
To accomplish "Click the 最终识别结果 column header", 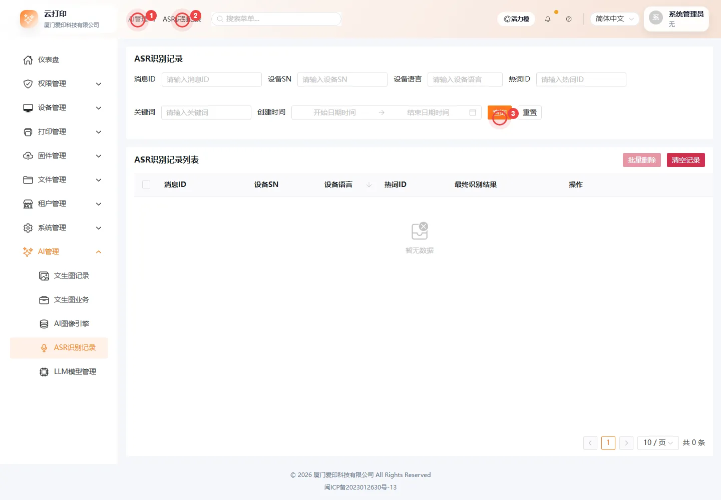I will click(476, 185).
